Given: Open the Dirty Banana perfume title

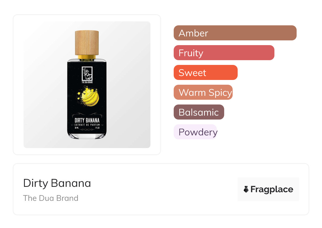Looking at the screenshot, I should pyautogui.click(x=57, y=183).
